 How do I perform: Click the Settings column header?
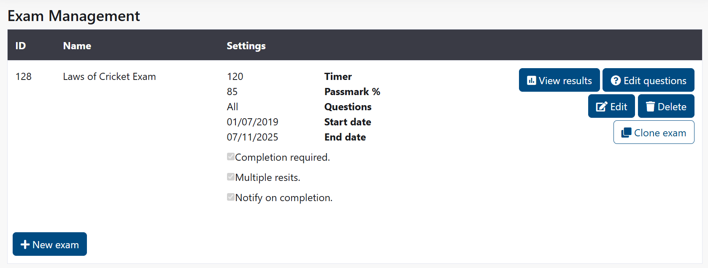(x=246, y=45)
